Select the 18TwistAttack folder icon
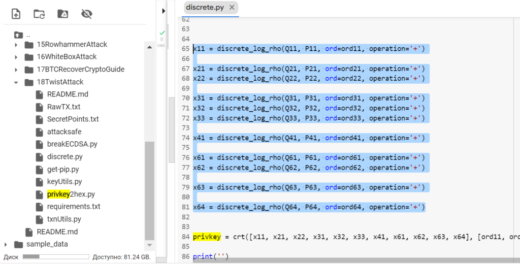The image size is (520, 264). [x=29, y=82]
